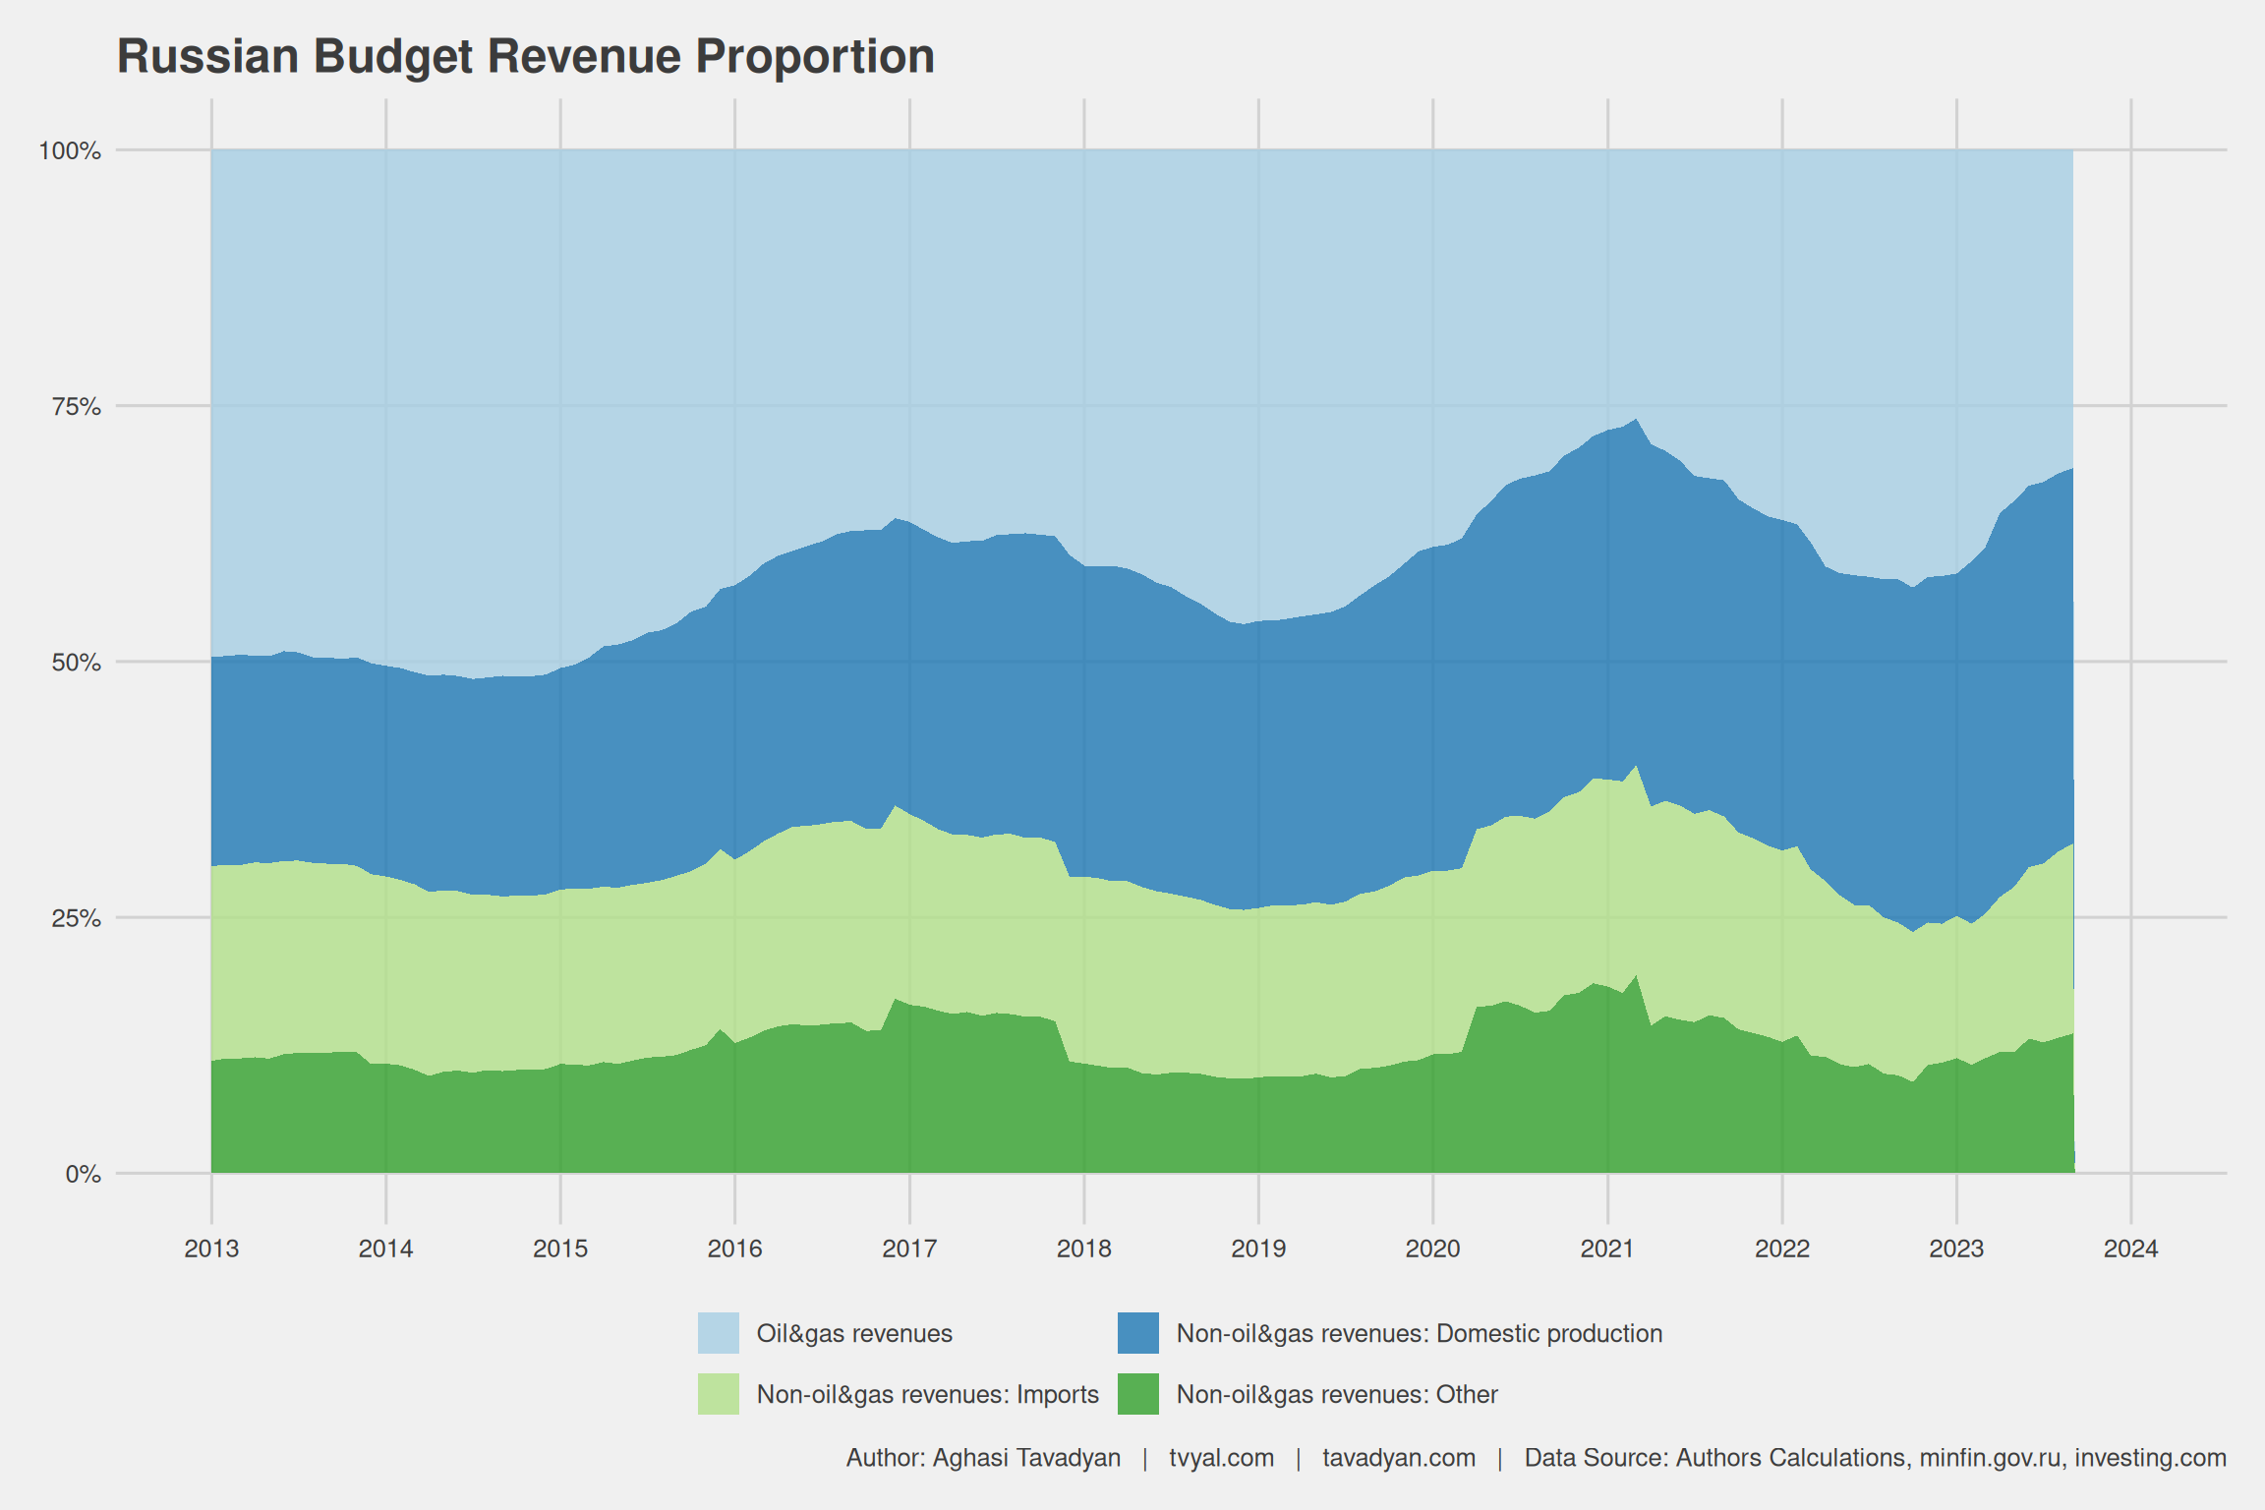Viewport: 2265px width, 1510px height.
Task: Click the Domestic production legend swatch
Action: pos(1137,1333)
